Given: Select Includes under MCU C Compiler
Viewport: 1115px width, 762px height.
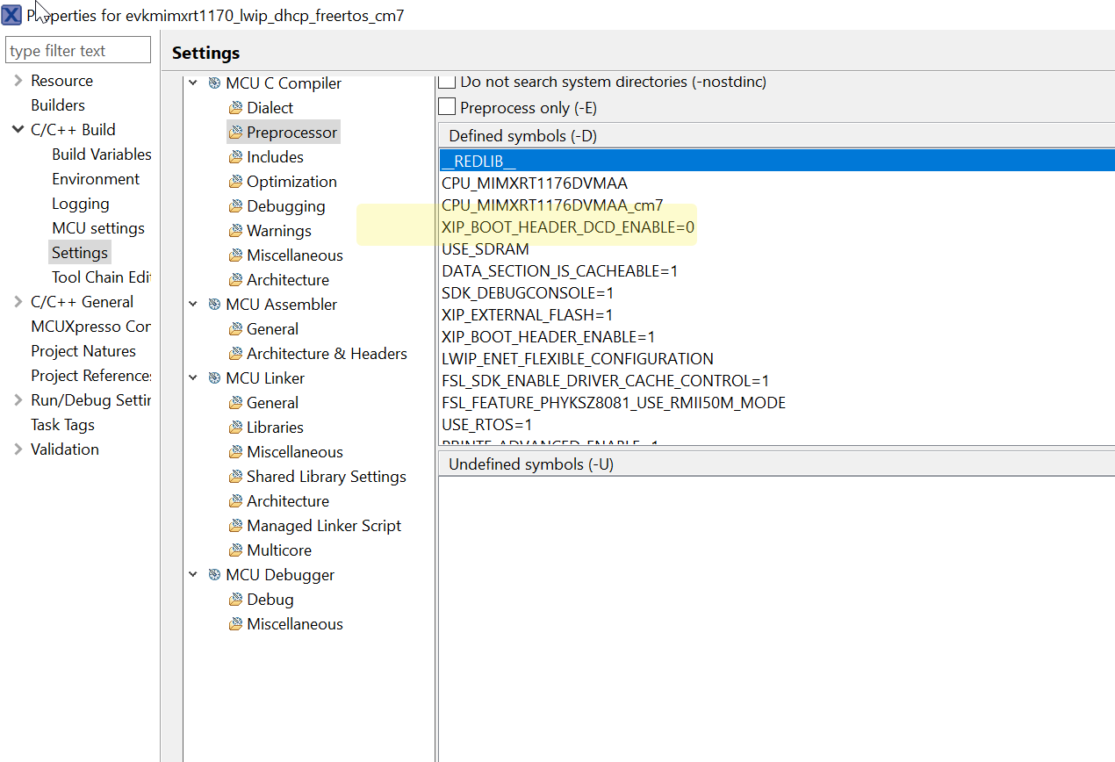Looking at the screenshot, I should pyautogui.click(x=275, y=157).
